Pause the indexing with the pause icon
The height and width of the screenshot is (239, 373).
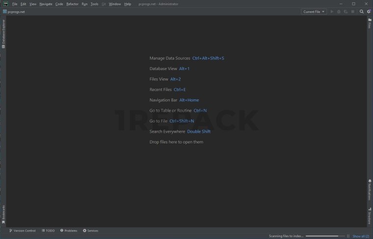(x=348, y=236)
